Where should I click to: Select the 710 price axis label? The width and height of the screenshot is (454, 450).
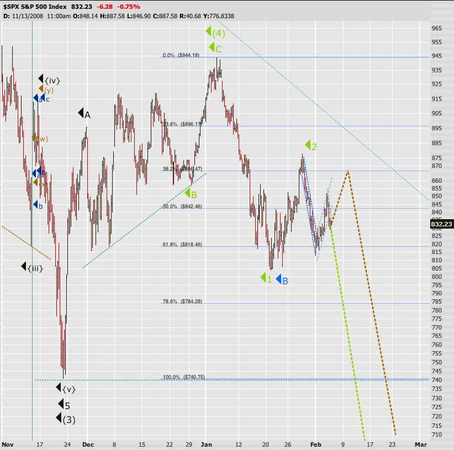tap(437, 435)
